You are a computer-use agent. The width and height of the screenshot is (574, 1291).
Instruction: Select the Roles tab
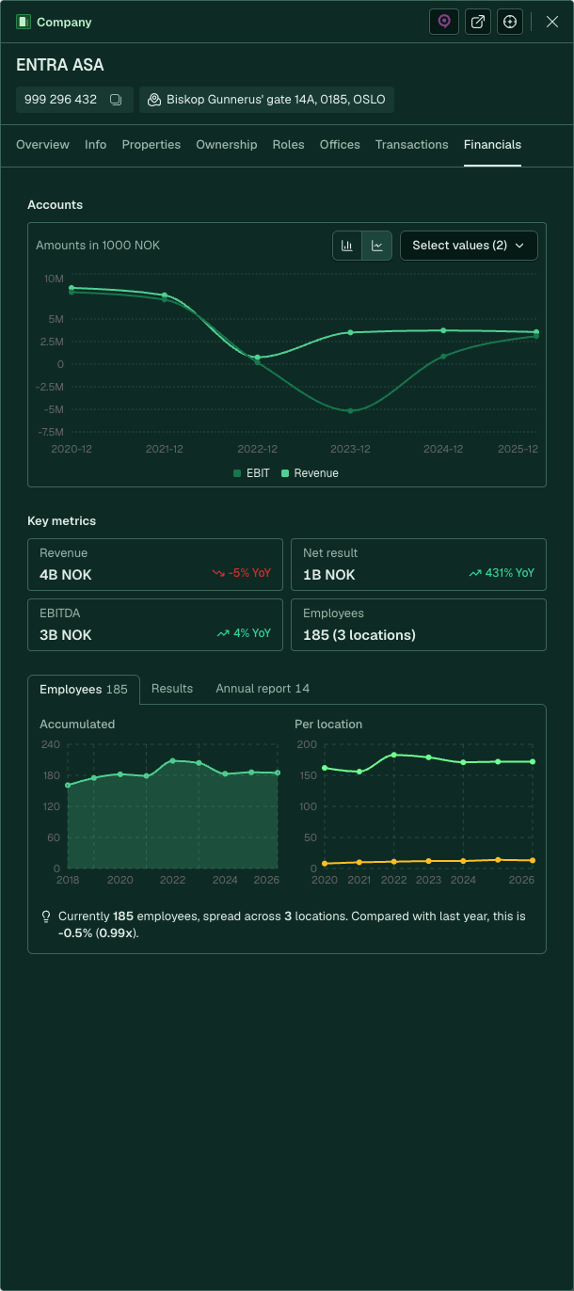[288, 145]
